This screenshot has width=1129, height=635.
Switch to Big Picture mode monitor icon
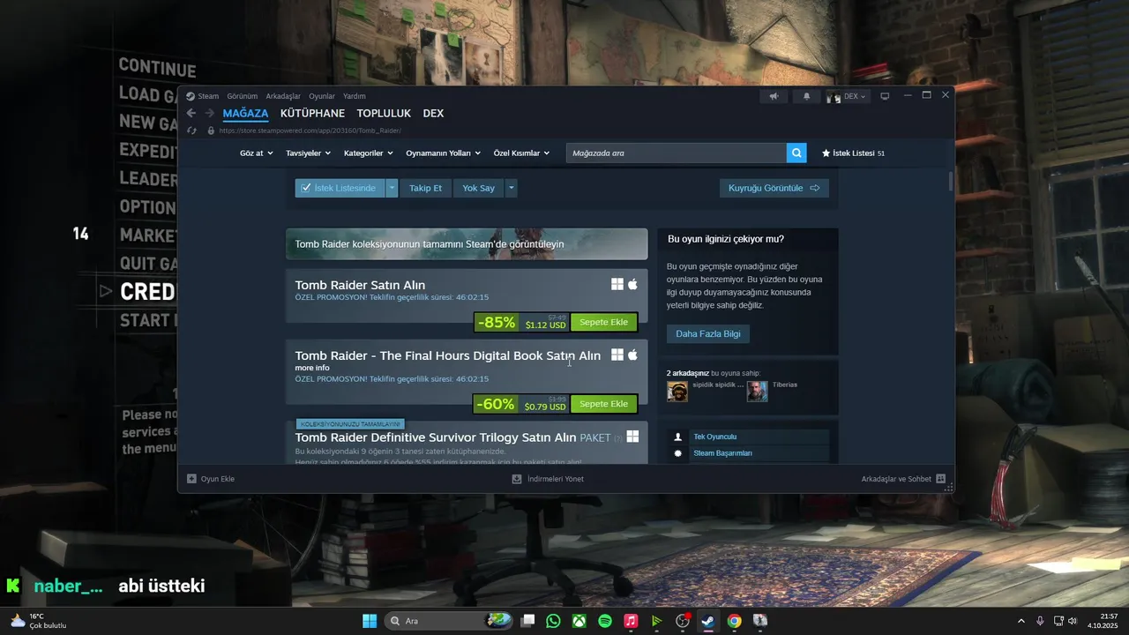[885, 96]
